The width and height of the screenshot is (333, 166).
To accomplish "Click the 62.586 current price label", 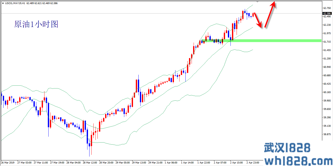I will coord(326,13).
